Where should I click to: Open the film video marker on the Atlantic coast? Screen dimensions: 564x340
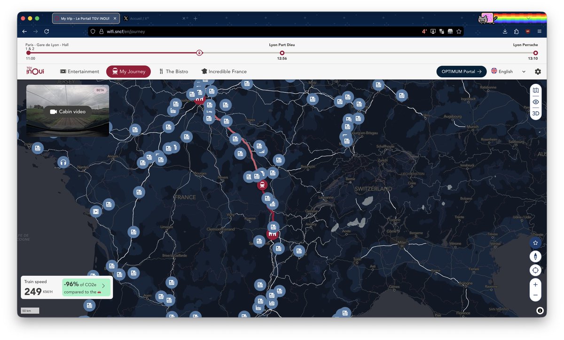click(x=96, y=212)
